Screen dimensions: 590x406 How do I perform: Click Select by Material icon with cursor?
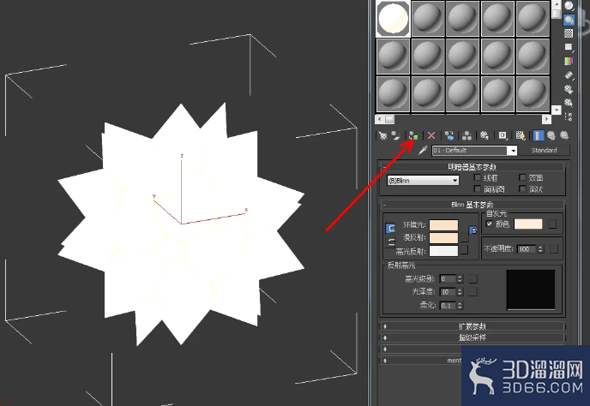[x=569, y=103]
